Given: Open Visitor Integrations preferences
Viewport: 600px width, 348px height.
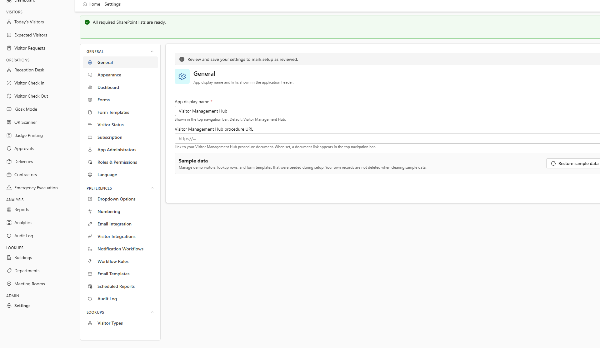Looking at the screenshot, I should pos(120,236).
